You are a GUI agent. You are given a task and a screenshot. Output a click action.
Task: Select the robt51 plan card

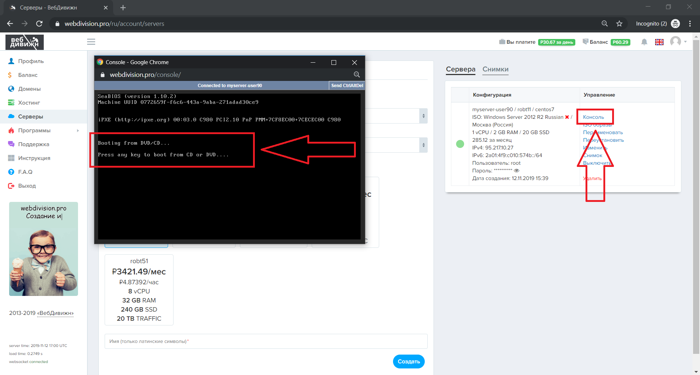[139, 289]
